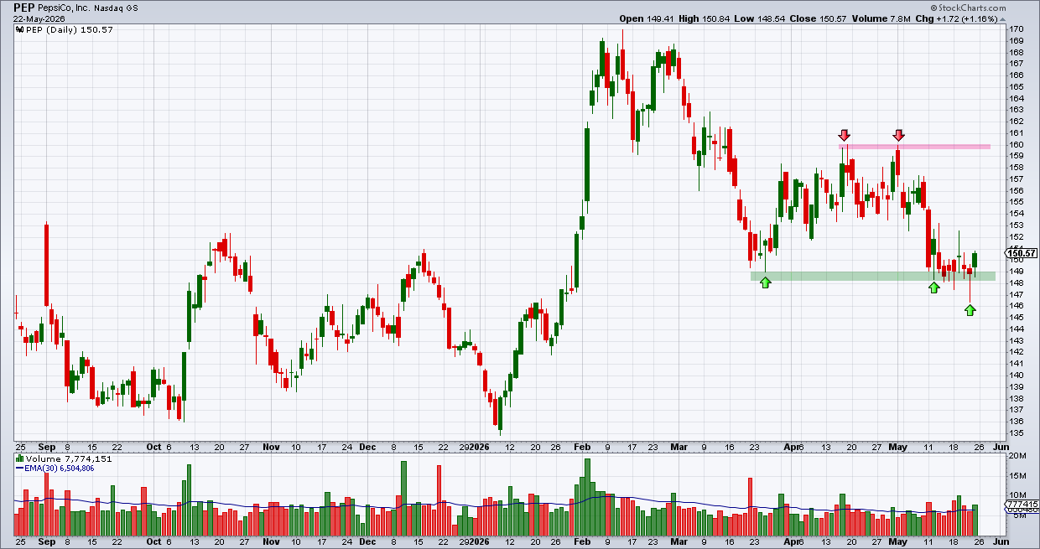Click the 150.57 price flag on right axis
This screenshot has height=549, width=1040.
[1021, 253]
